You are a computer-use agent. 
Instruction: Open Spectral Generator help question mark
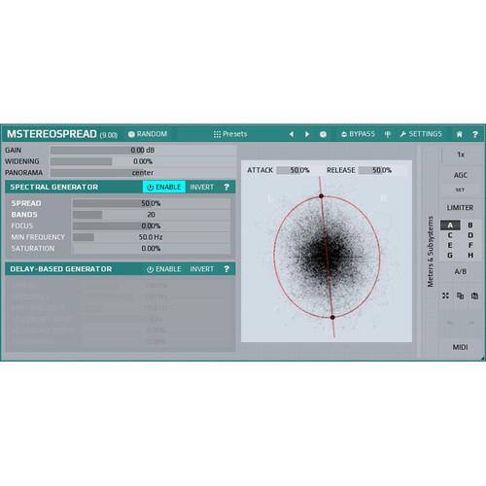pyautogui.click(x=226, y=187)
